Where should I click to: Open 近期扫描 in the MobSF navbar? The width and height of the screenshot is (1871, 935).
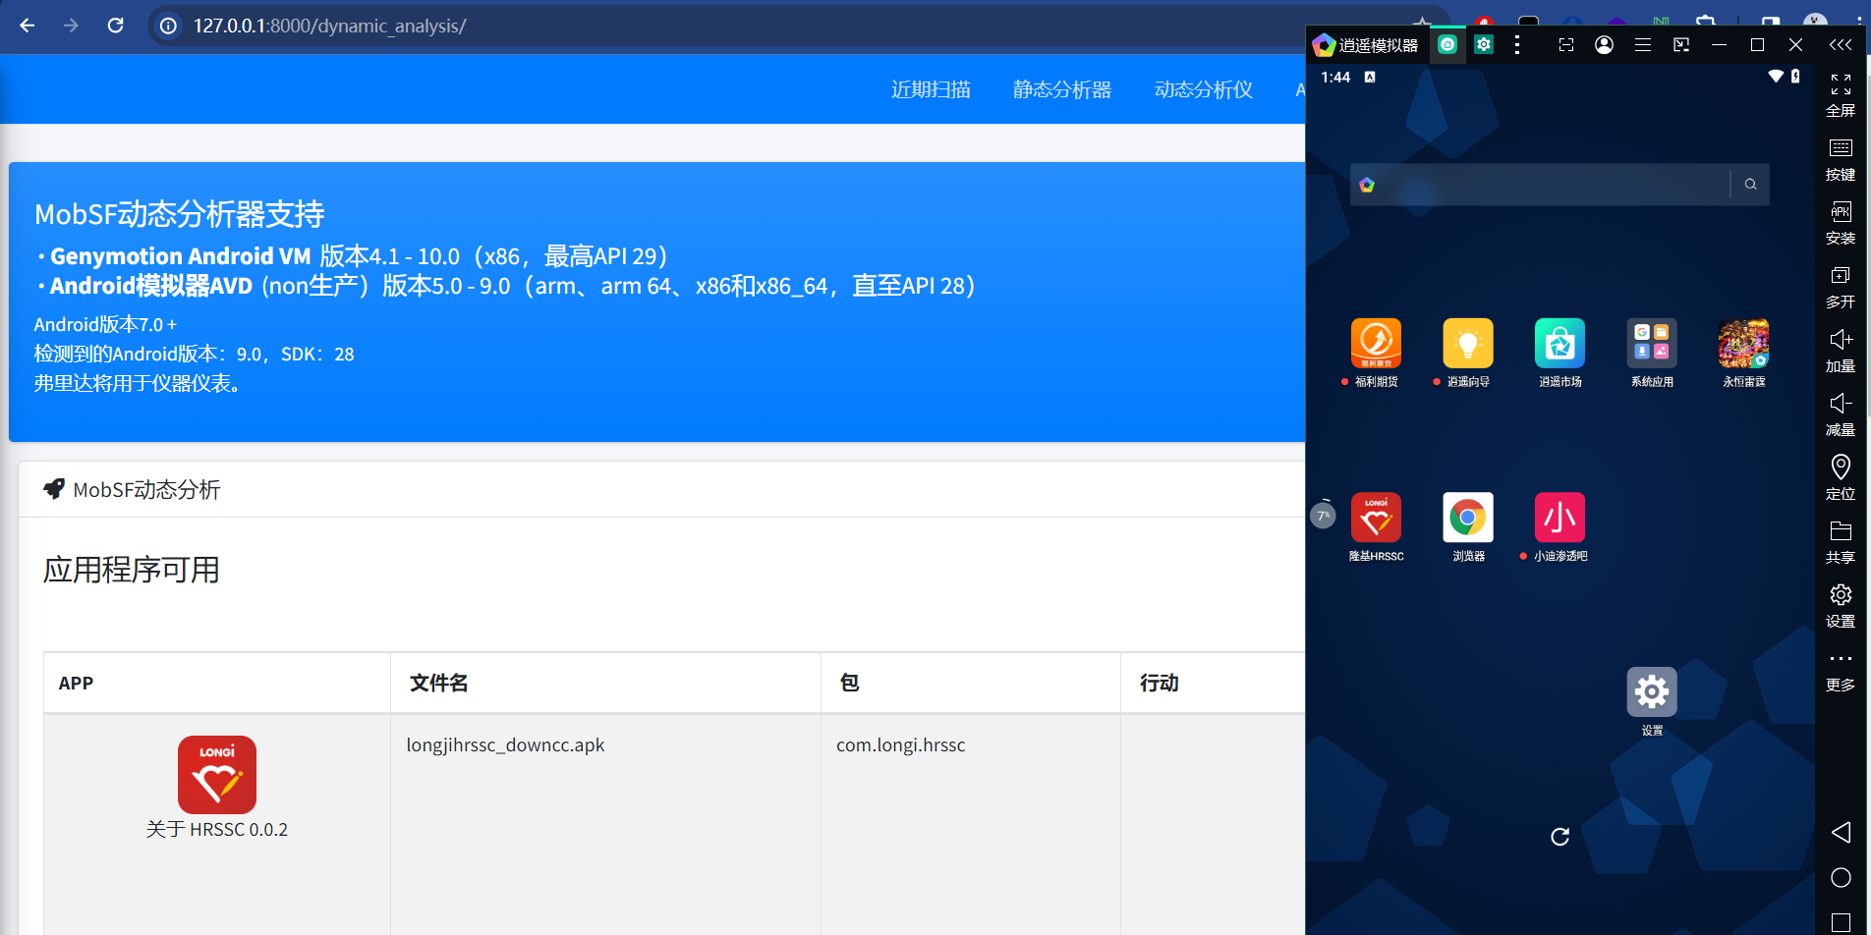click(x=931, y=89)
